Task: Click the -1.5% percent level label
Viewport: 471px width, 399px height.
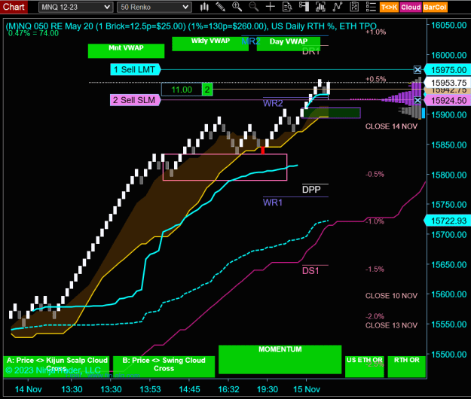Action: [x=375, y=269]
